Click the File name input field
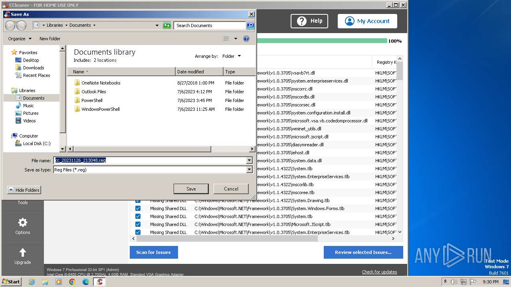This screenshot has height=287, width=511. click(150, 160)
